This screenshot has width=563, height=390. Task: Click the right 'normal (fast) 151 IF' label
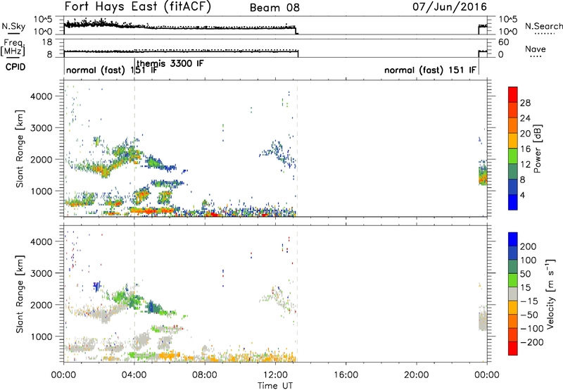[430, 70]
